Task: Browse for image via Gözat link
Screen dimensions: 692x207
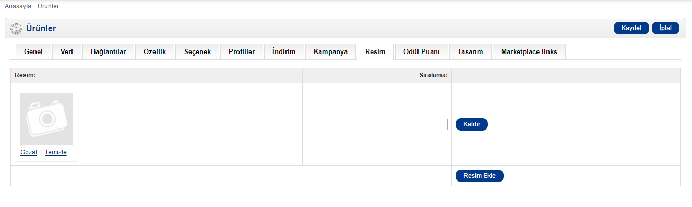Action: tap(29, 152)
